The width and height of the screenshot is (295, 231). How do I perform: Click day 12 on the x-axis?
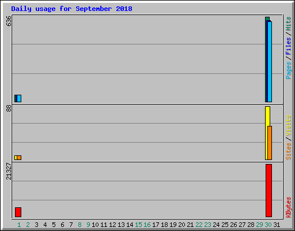(x=112, y=225)
